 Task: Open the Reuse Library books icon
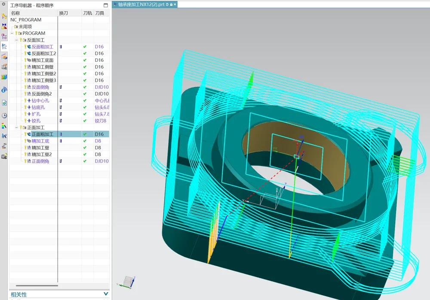click(4, 77)
